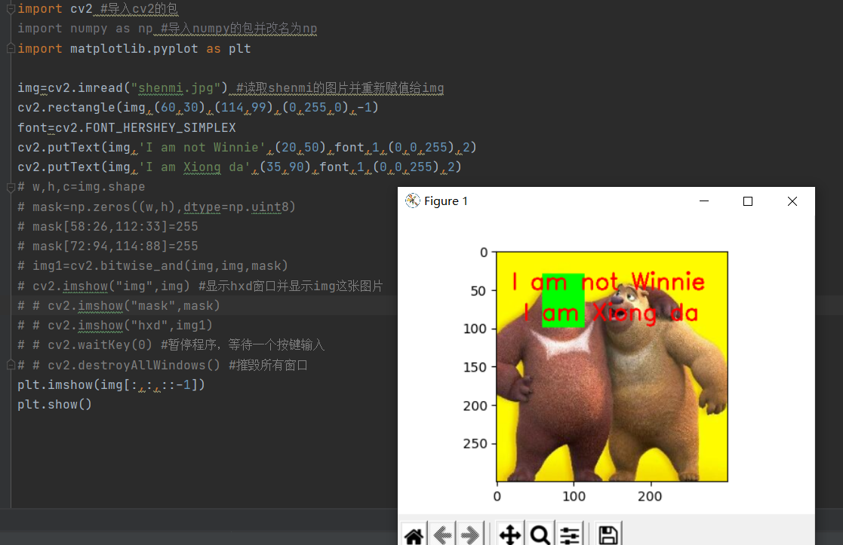This screenshot has height=545, width=843.
Task: Go forward to next view arrow
Action: coord(470,534)
